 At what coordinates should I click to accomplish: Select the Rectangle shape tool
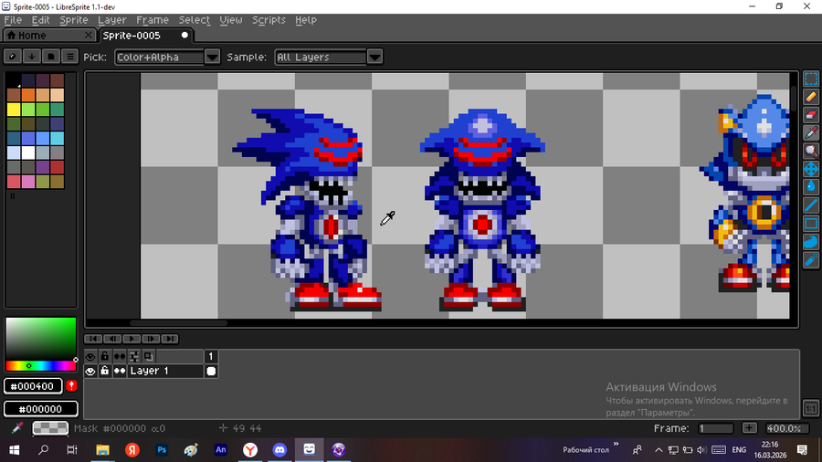point(811,224)
